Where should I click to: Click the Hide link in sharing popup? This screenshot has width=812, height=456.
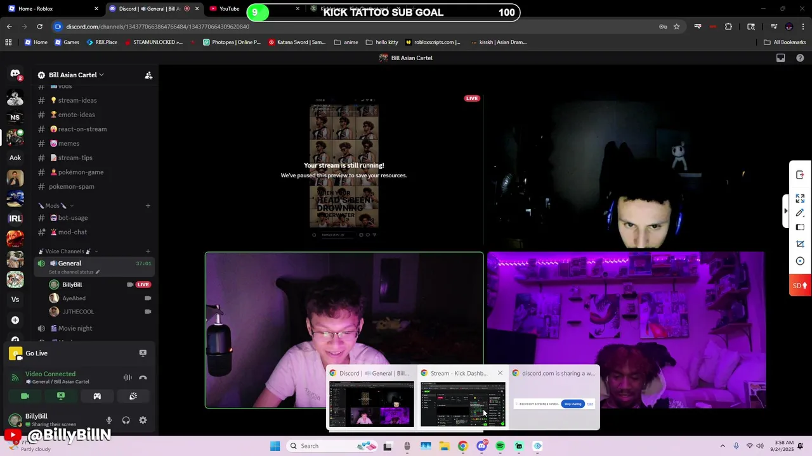(x=590, y=403)
